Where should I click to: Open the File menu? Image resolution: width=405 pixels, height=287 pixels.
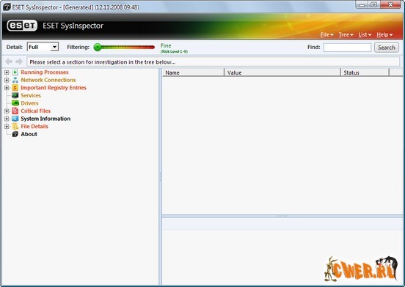coord(326,34)
